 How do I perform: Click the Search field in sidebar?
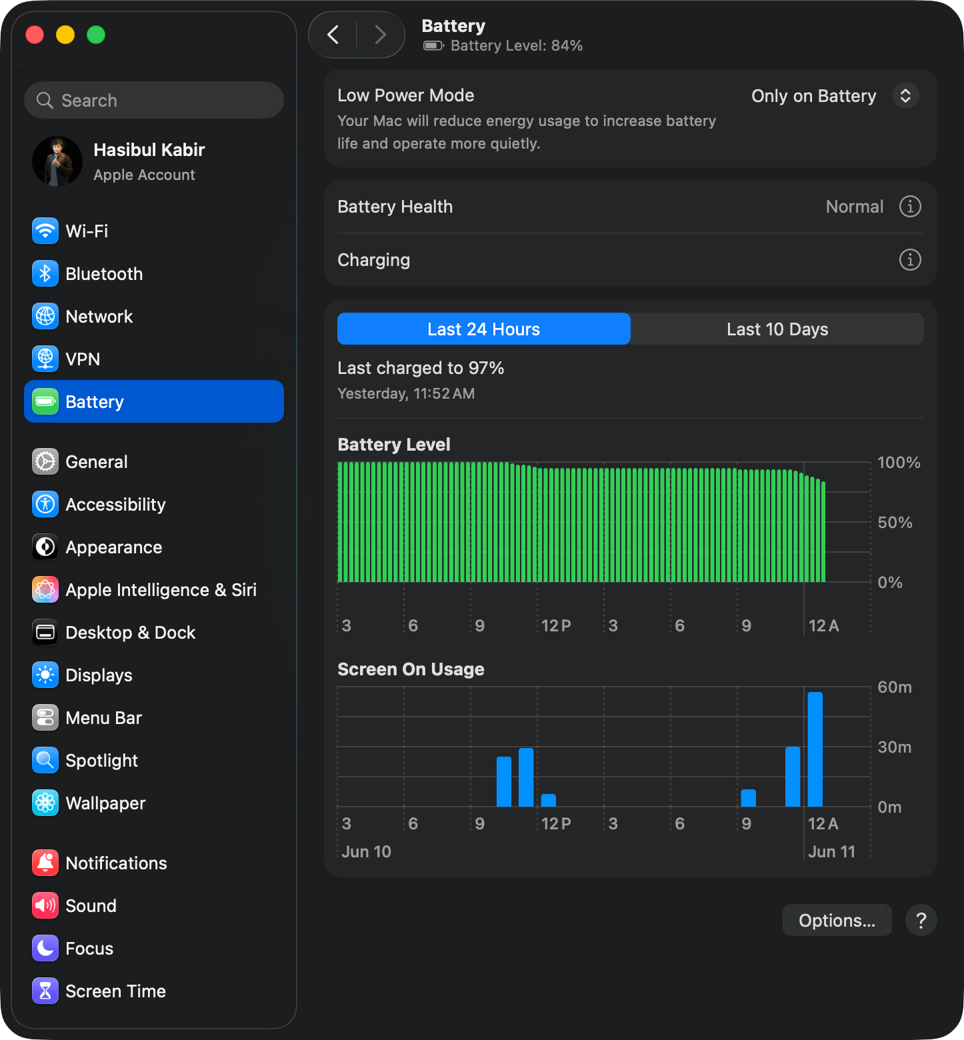(154, 101)
